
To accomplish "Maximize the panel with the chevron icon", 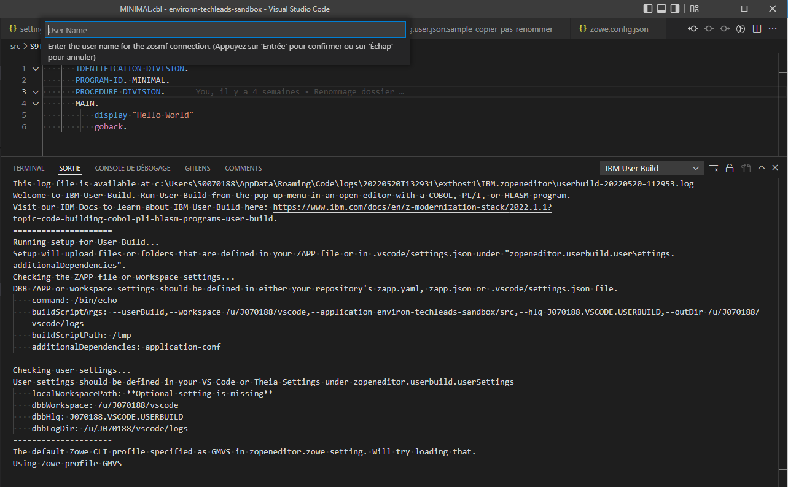I will tap(761, 167).
